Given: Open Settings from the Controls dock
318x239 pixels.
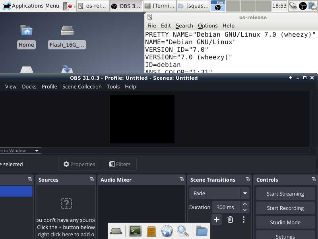Looking at the screenshot, I should coord(285,235).
